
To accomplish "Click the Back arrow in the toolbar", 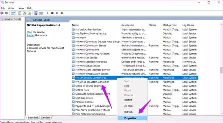I will coord(2,13).
